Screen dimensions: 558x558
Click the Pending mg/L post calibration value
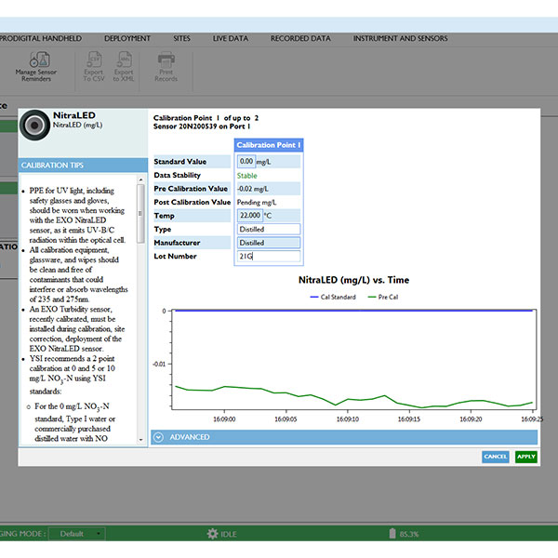click(x=257, y=203)
